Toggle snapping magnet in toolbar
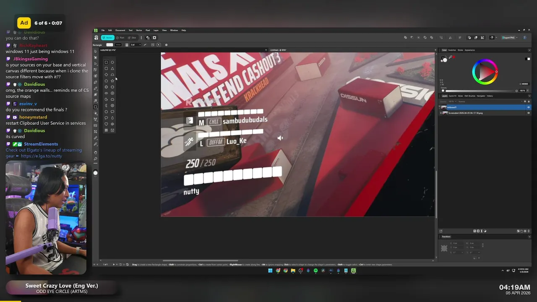Viewport: 537px width, 302px height. tap(492, 37)
